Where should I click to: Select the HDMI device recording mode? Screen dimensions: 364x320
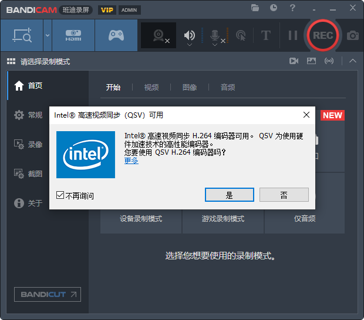click(73, 35)
